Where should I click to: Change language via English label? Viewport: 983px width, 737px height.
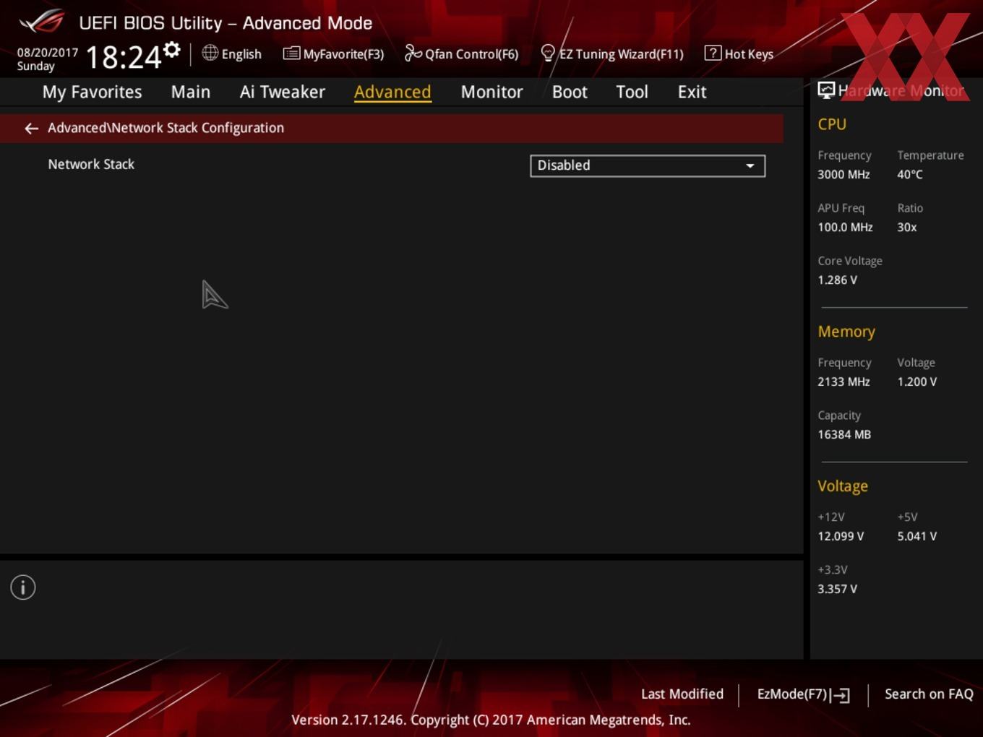[x=241, y=54]
